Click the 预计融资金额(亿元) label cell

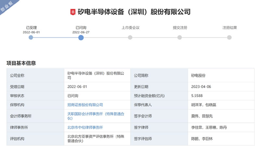coord(159,96)
